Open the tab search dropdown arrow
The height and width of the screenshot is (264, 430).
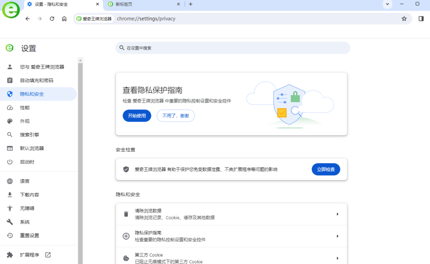[386, 4]
